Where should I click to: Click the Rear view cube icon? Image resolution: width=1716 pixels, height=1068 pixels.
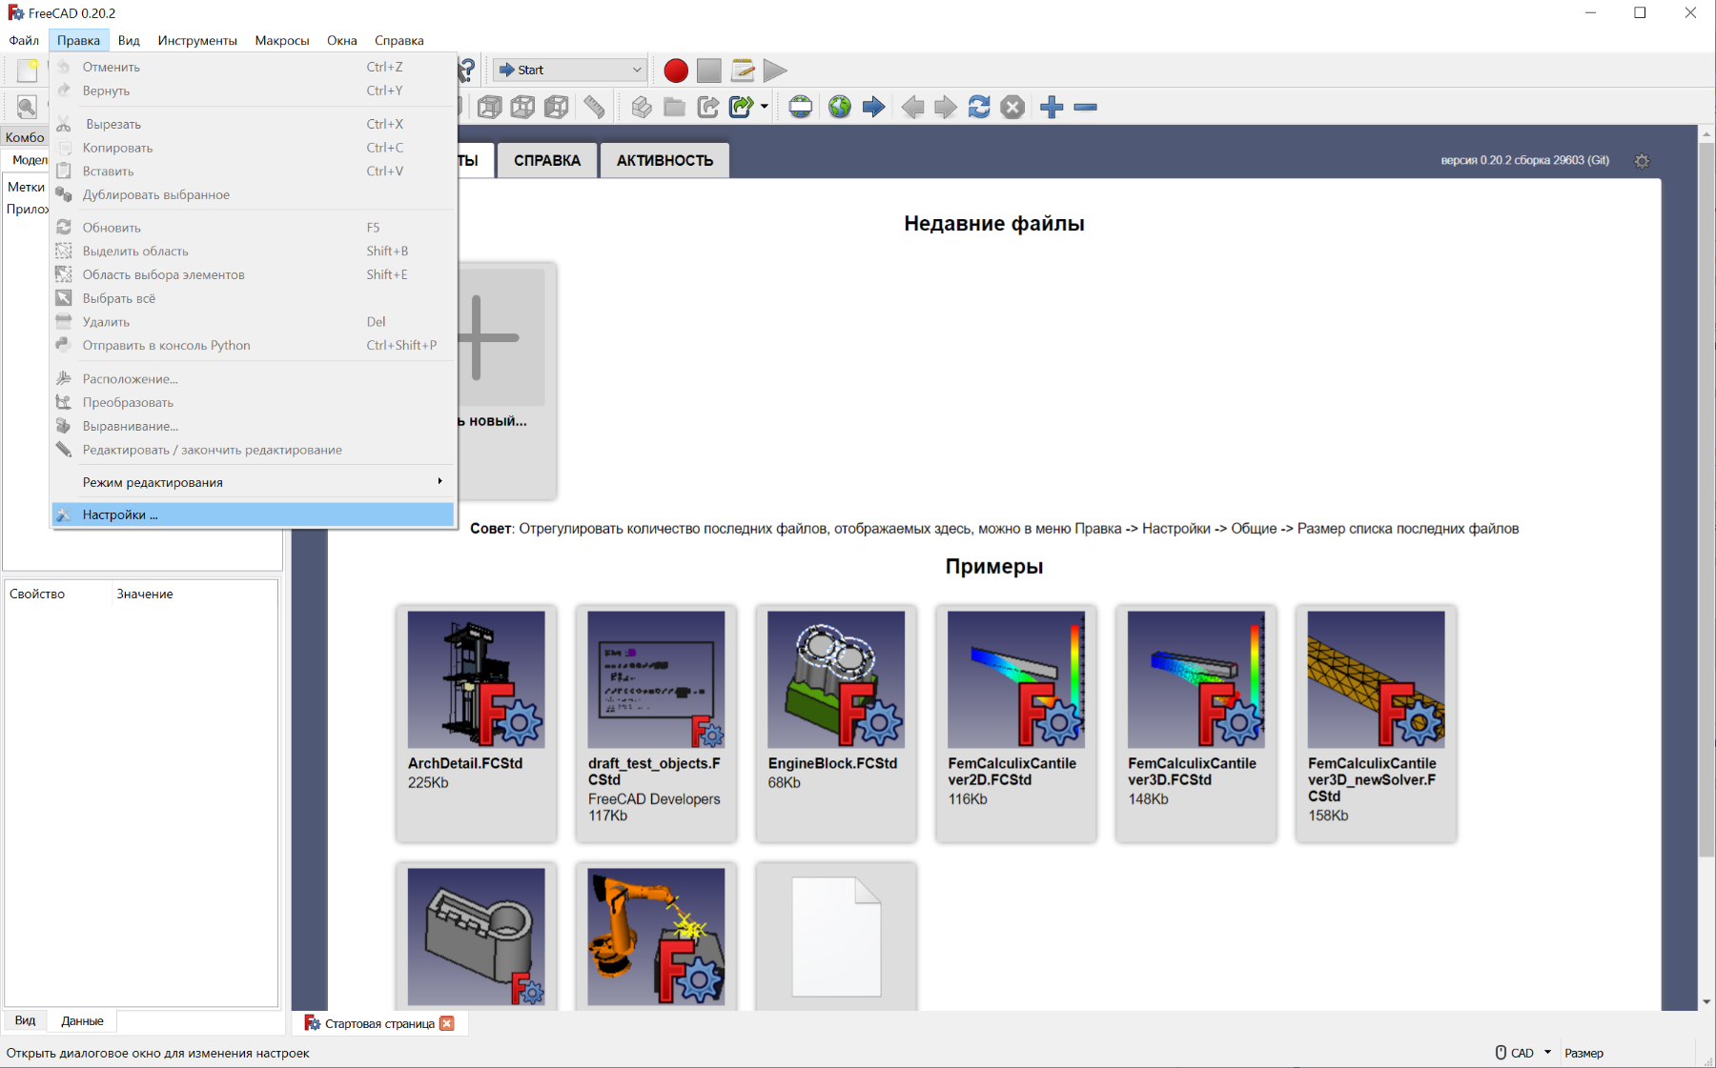click(490, 107)
